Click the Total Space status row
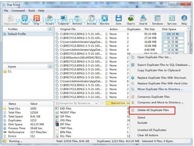 (28, 117)
